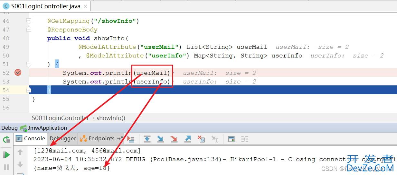Click the Evaluate Expression calculator icon
This screenshot has height=175, width=397.
[231, 139]
